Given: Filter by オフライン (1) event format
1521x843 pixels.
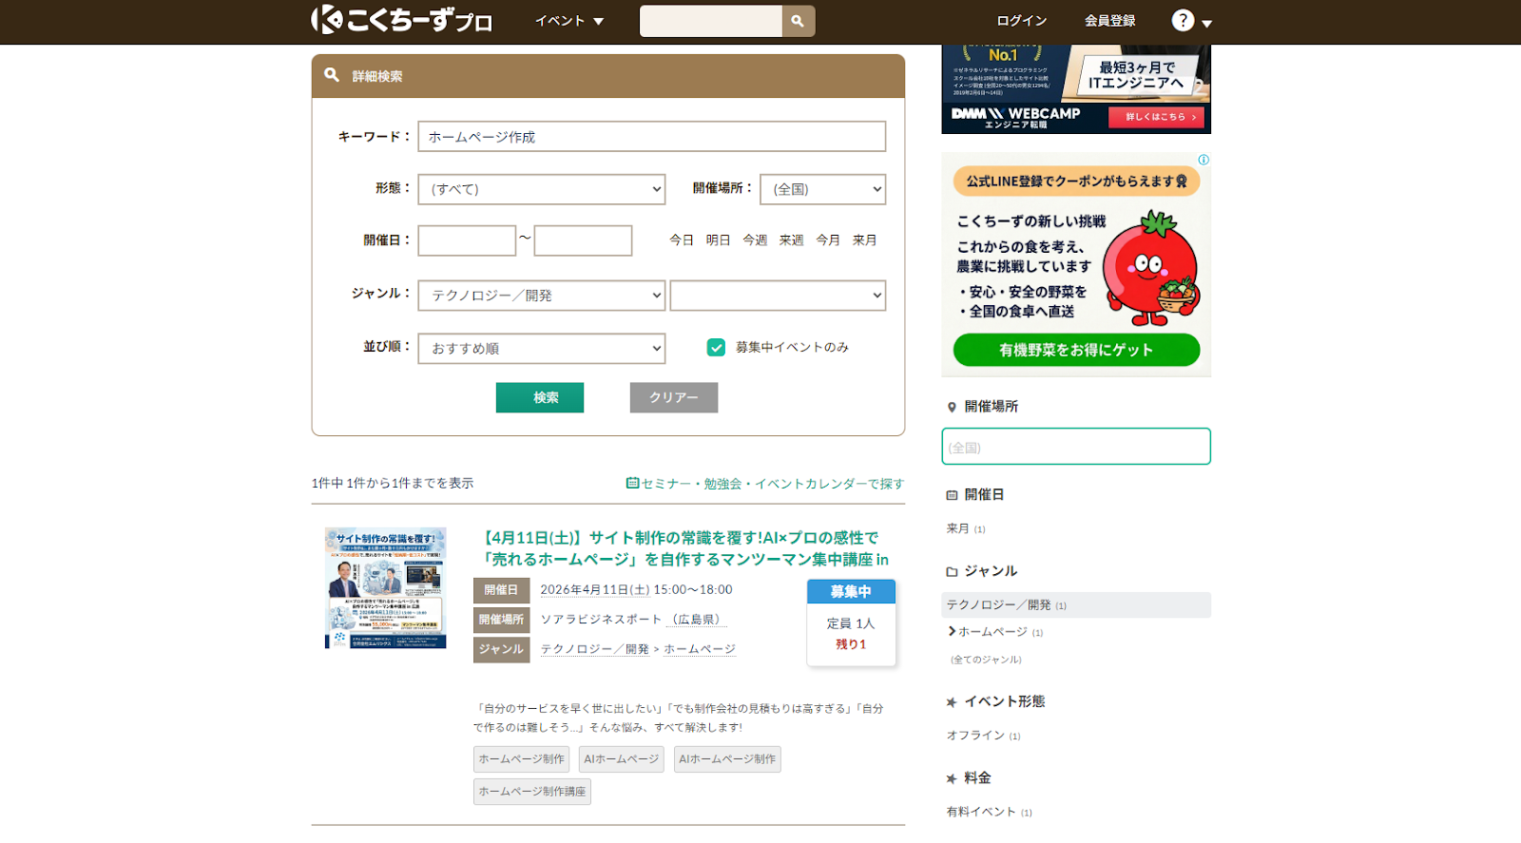Looking at the screenshot, I should [983, 736].
